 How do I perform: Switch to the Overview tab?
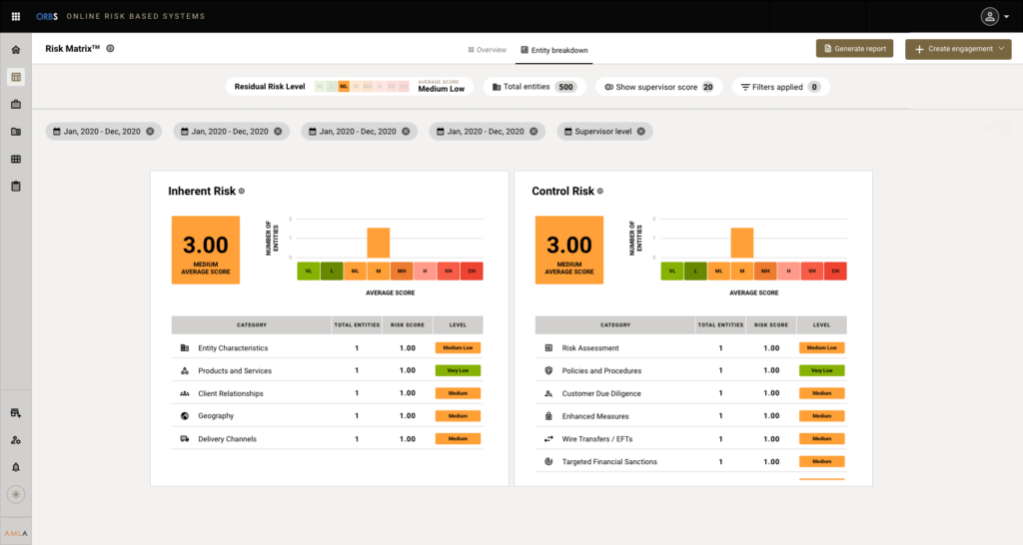(487, 50)
